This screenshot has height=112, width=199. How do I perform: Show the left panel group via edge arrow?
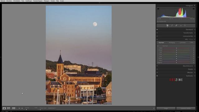tap(1, 57)
